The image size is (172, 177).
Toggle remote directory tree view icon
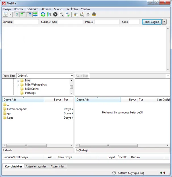(29, 15)
